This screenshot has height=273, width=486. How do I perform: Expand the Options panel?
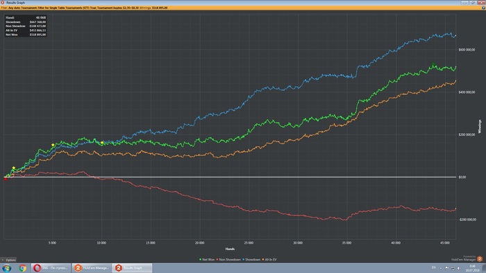[x=8, y=260]
